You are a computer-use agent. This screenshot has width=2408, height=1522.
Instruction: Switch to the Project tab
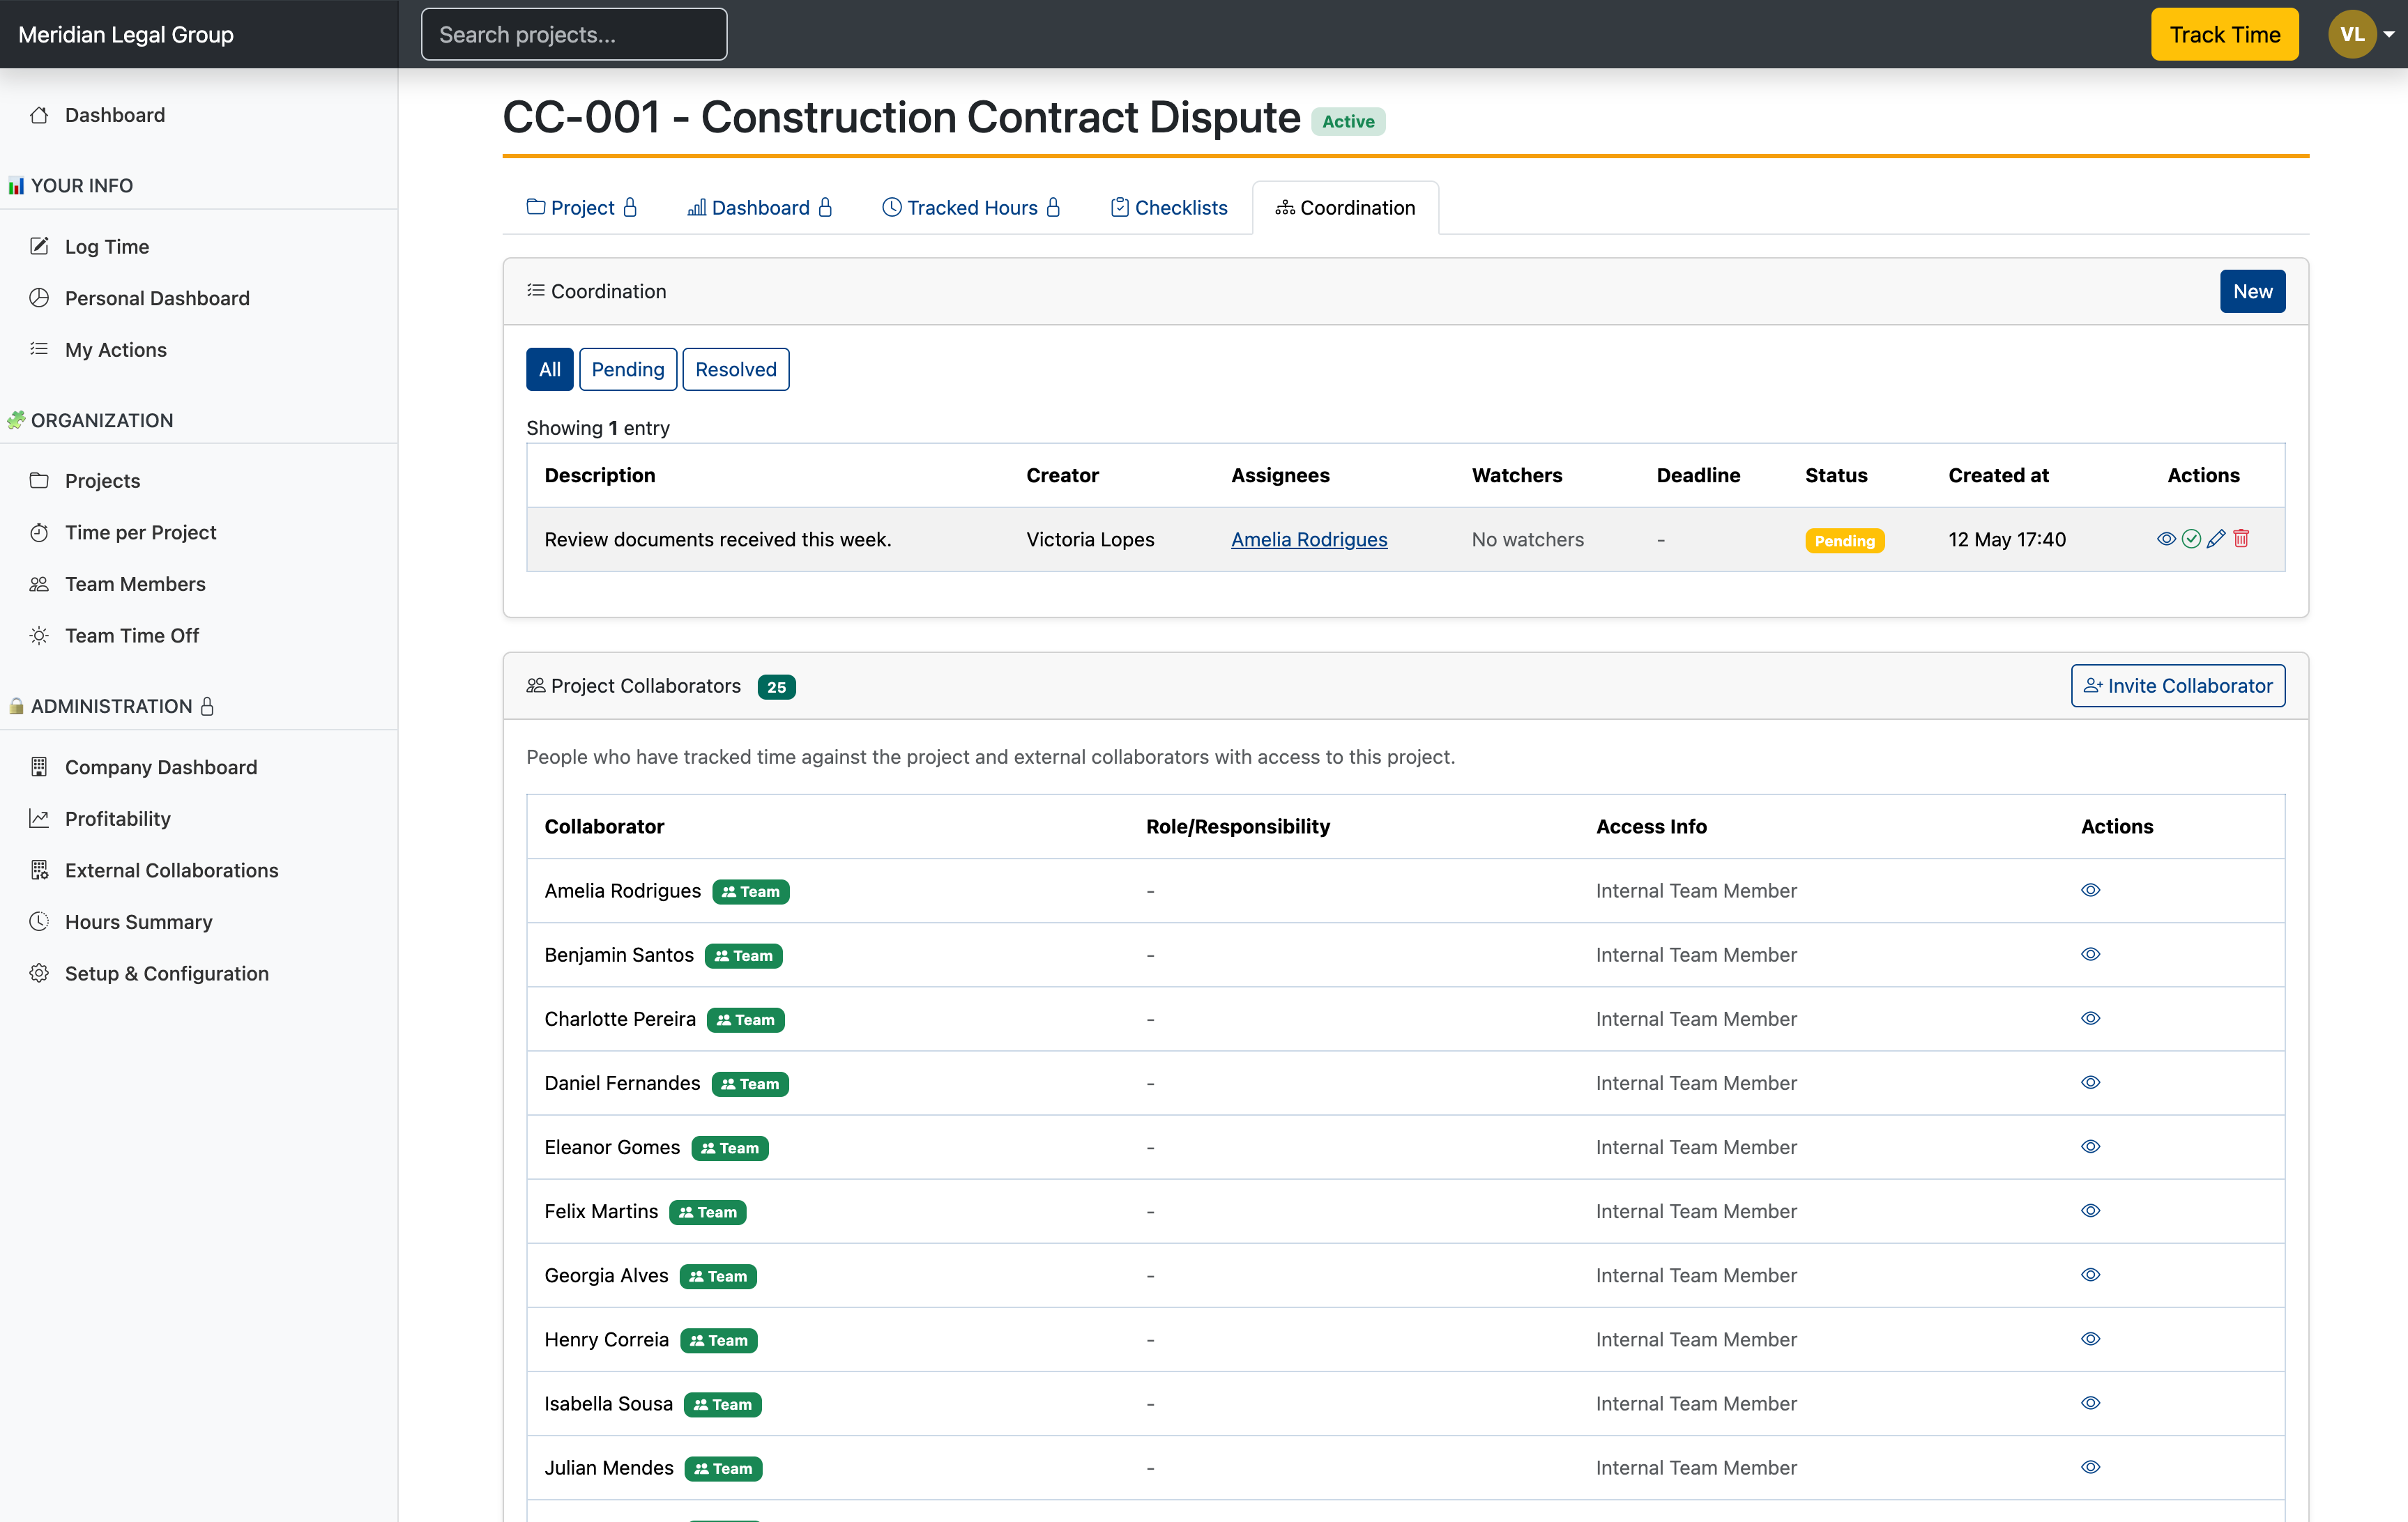[581, 208]
